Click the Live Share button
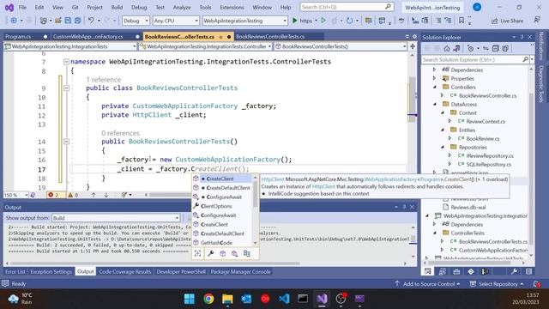Viewport: 549px width, 309px height. (507, 21)
